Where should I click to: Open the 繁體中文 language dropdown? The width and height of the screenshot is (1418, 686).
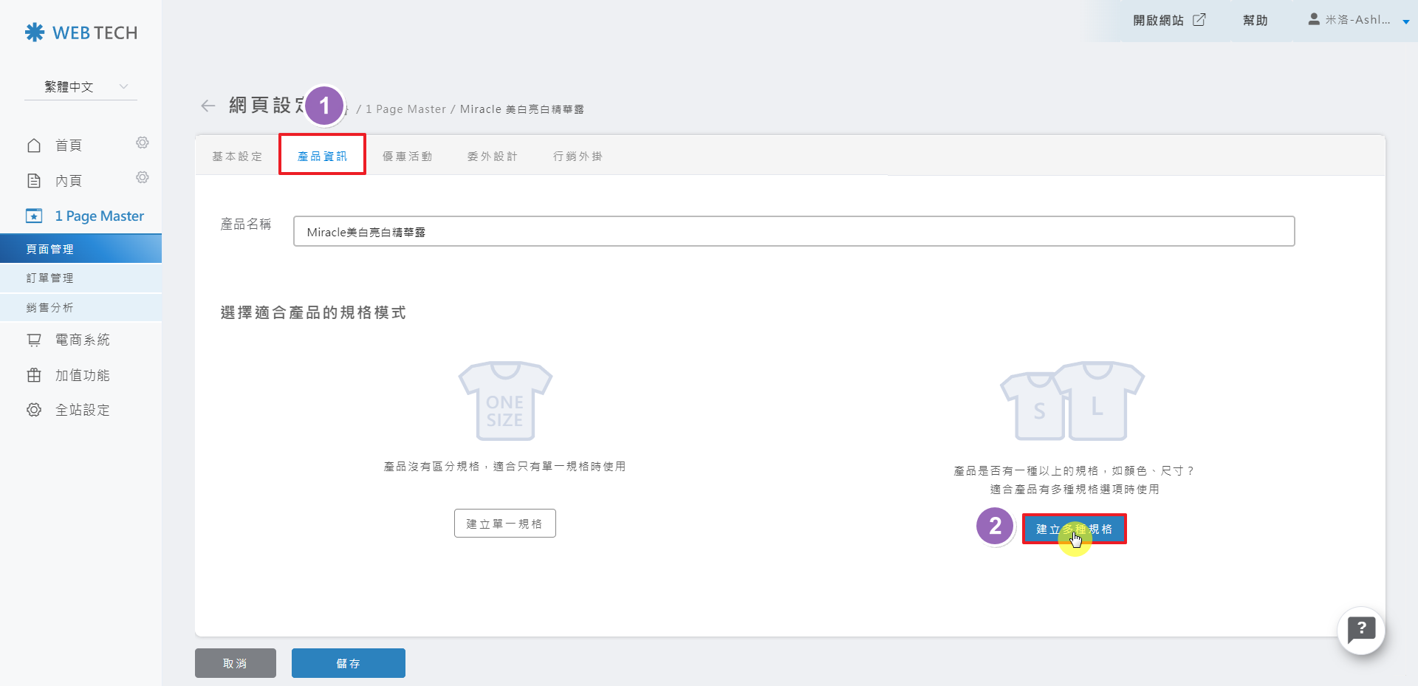(x=81, y=87)
